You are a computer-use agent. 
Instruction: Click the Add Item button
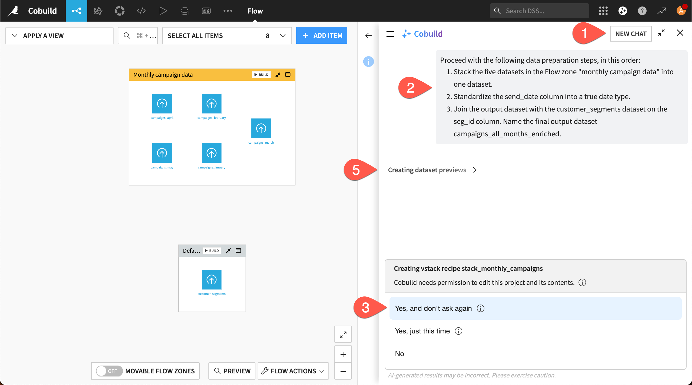click(322, 35)
